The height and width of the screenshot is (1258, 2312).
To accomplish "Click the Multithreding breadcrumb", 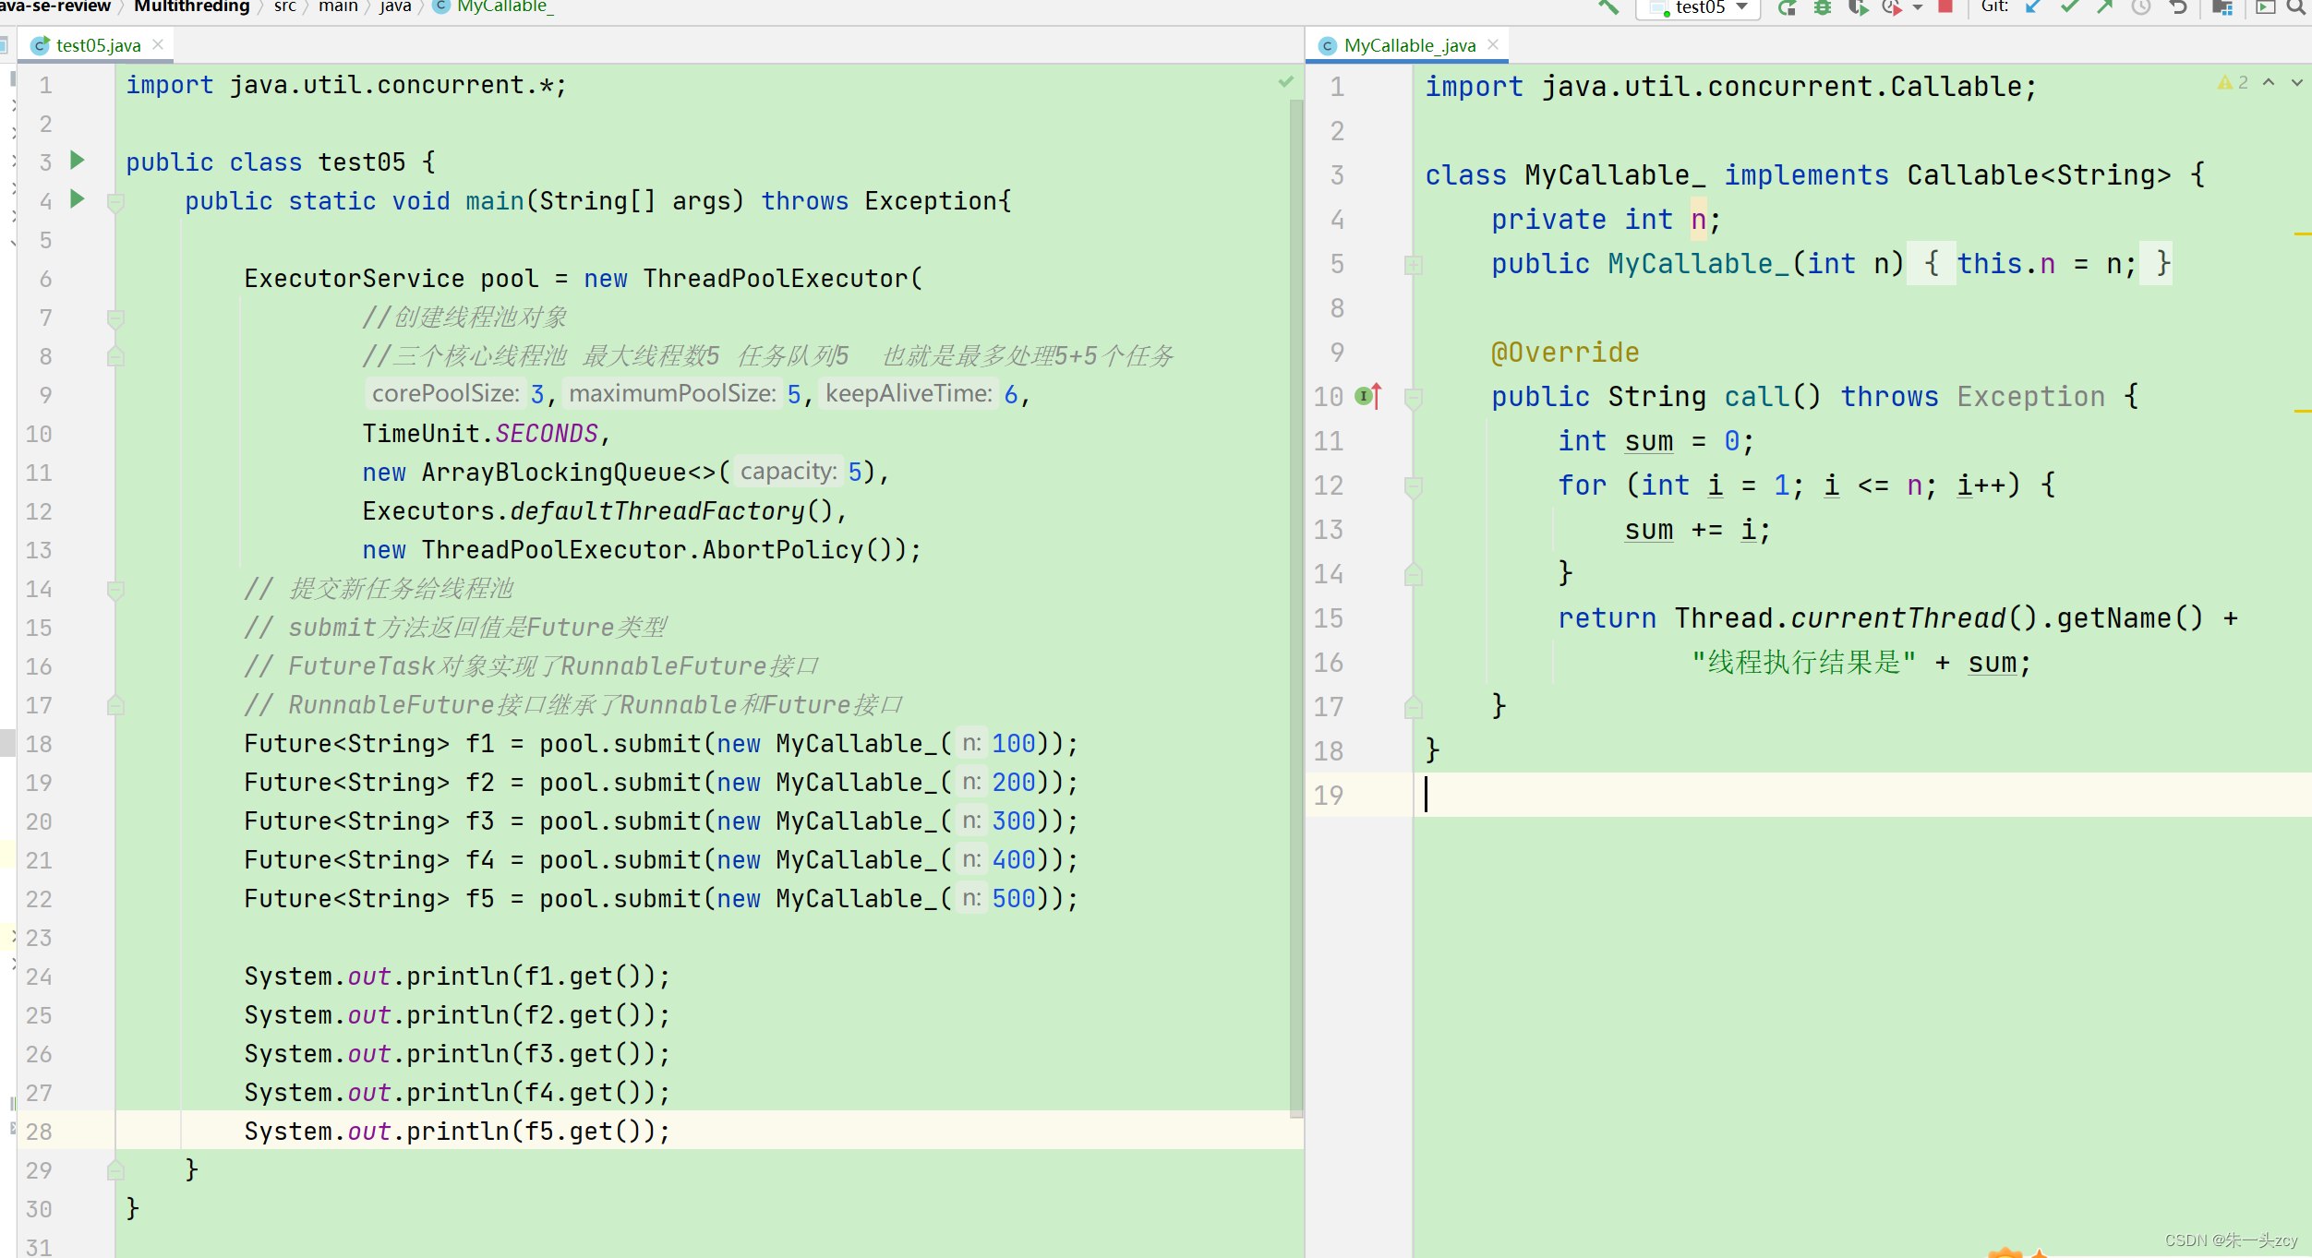I will pyautogui.click(x=191, y=6).
